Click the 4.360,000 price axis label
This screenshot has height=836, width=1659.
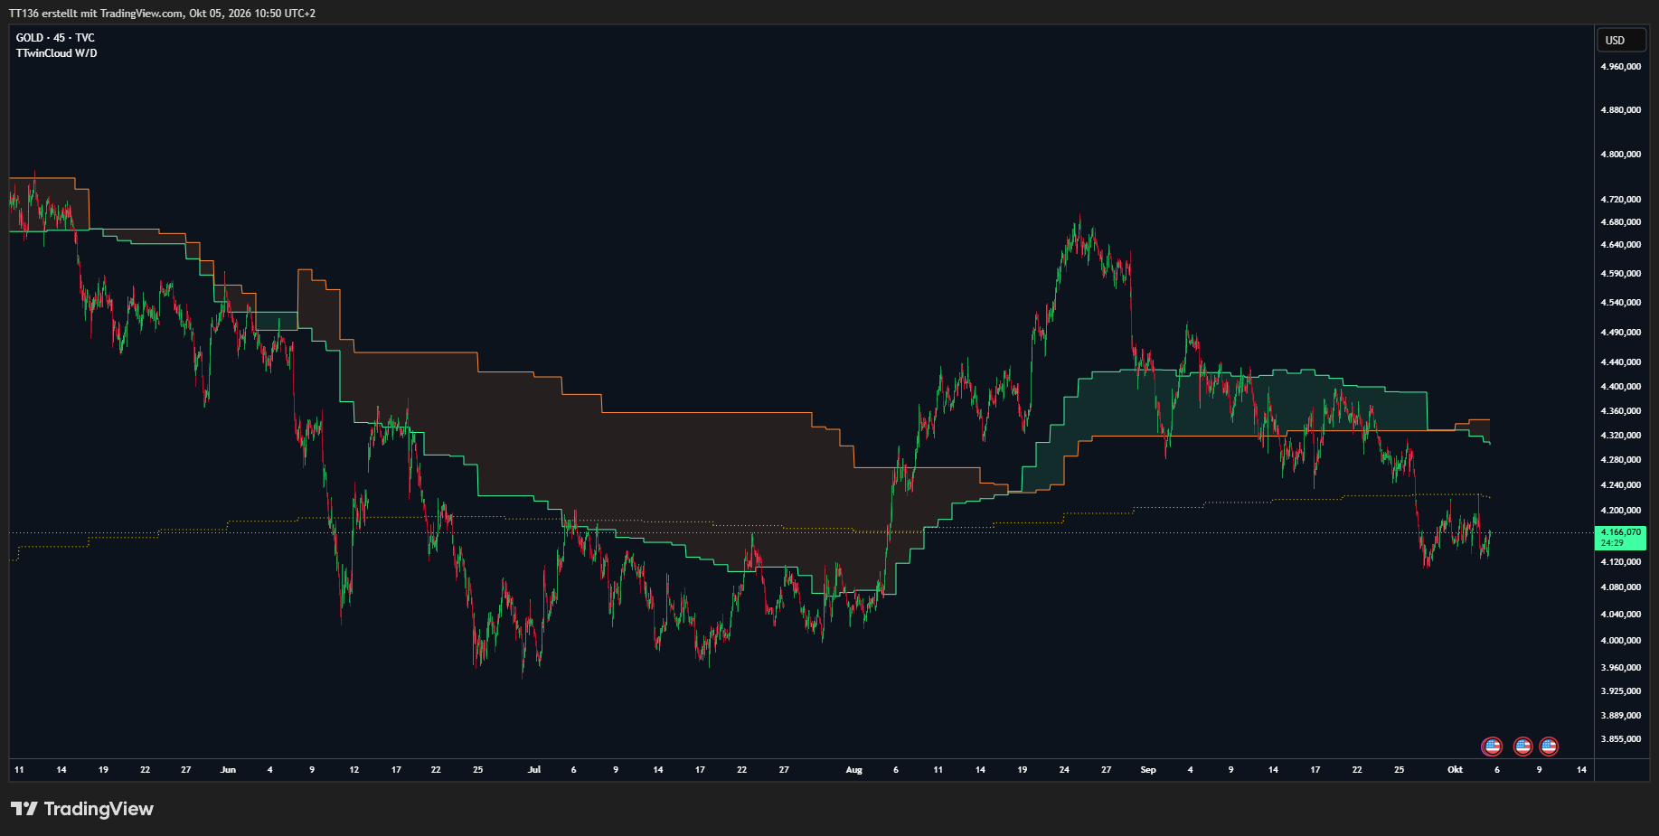[1621, 411]
